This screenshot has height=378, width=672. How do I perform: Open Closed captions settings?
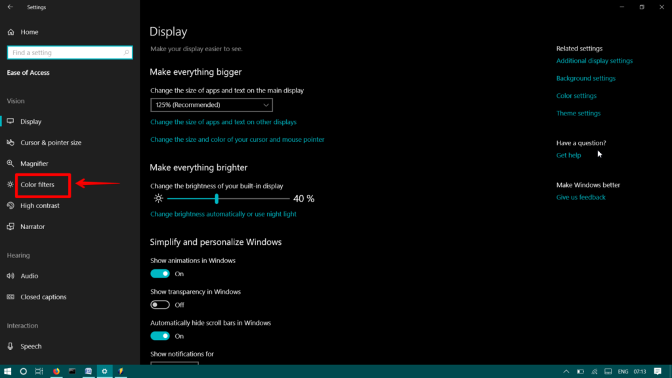tap(43, 297)
